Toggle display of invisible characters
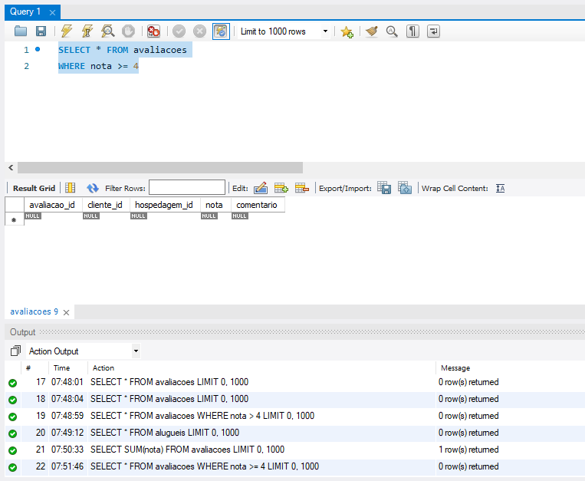Viewport: 585px width, 481px height. (x=413, y=31)
